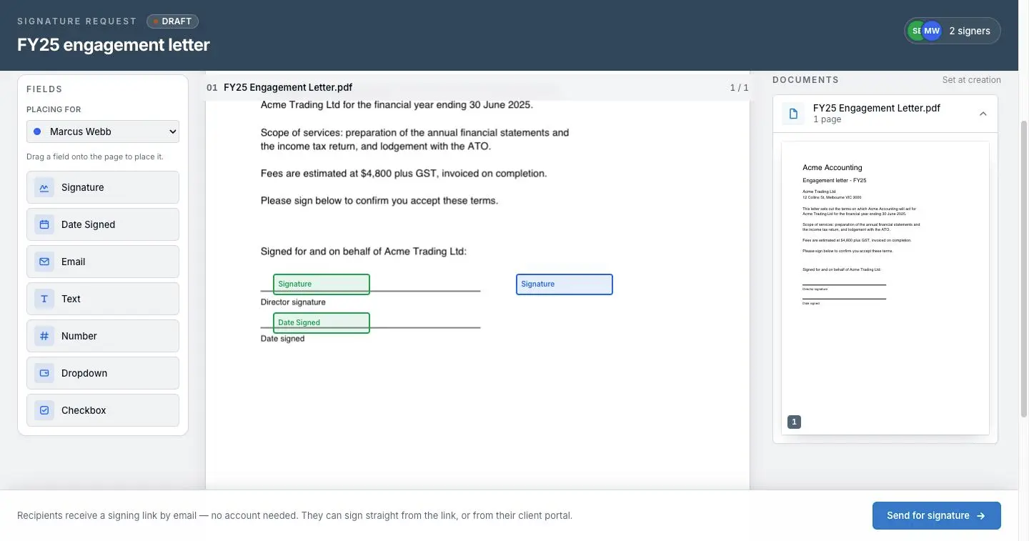
Task: Click the 'Date signed' label on document
Action: 282,339
